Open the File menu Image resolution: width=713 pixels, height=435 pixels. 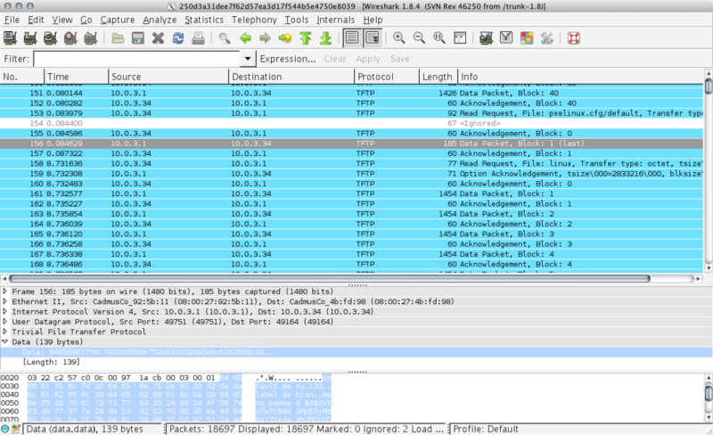12,20
